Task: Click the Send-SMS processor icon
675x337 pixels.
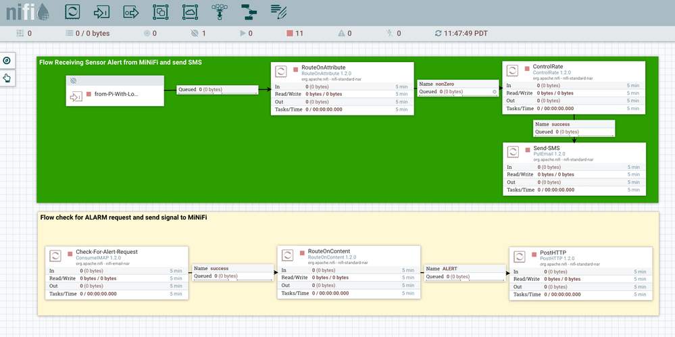Action: click(513, 152)
